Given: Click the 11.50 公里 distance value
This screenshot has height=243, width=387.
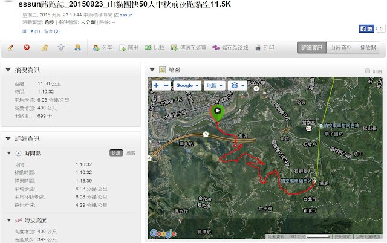Looking at the screenshot, I should 49,83.
